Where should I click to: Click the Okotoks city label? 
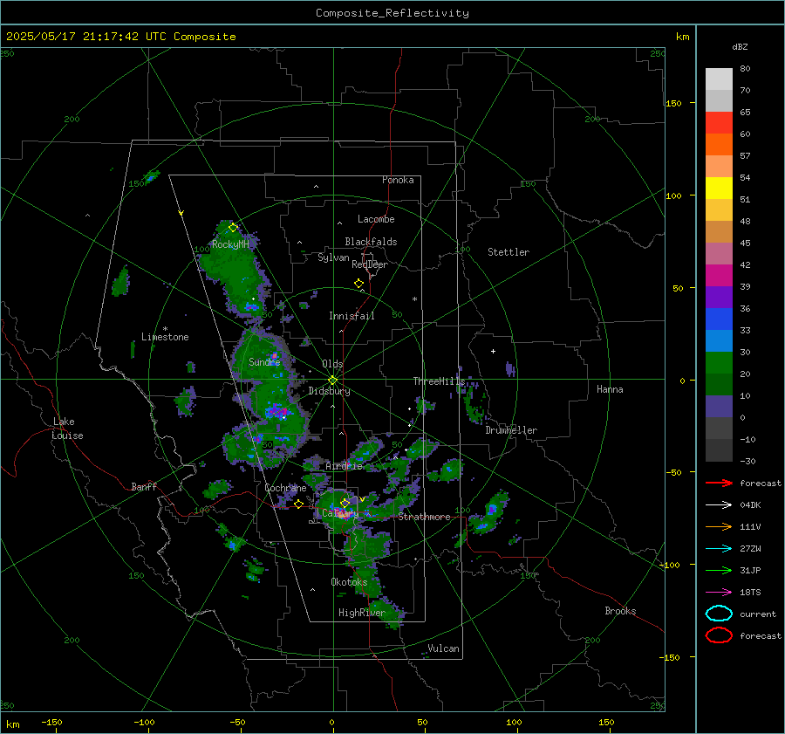coord(349,582)
